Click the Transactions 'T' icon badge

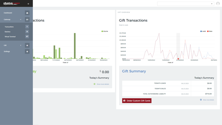27,27
